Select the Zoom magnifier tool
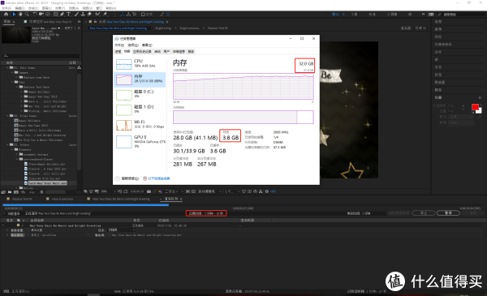This screenshot has height=296, width=487. (x=27, y=15)
